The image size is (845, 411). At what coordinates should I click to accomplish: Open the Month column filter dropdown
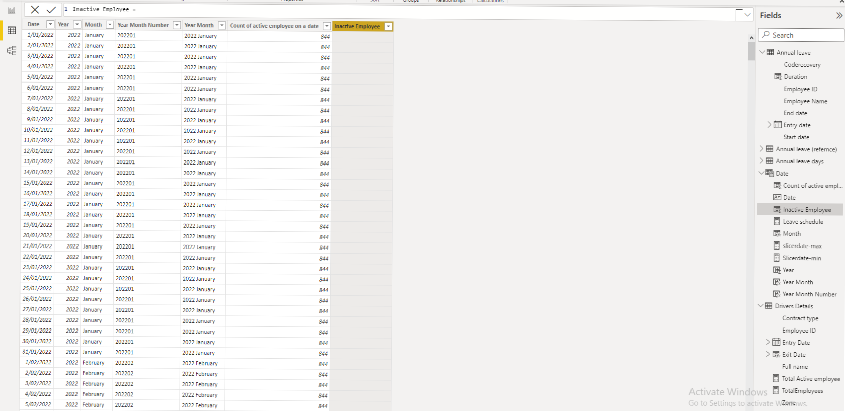click(x=110, y=24)
